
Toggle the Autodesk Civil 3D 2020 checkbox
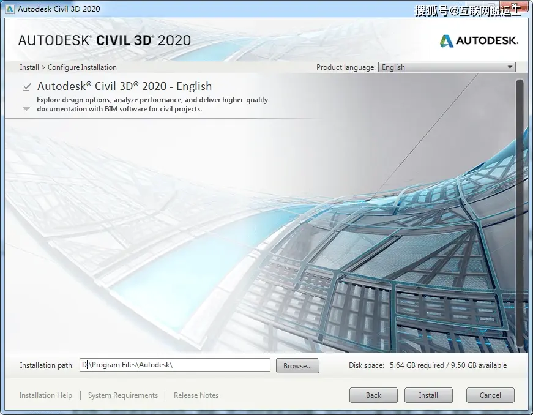click(x=26, y=87)
